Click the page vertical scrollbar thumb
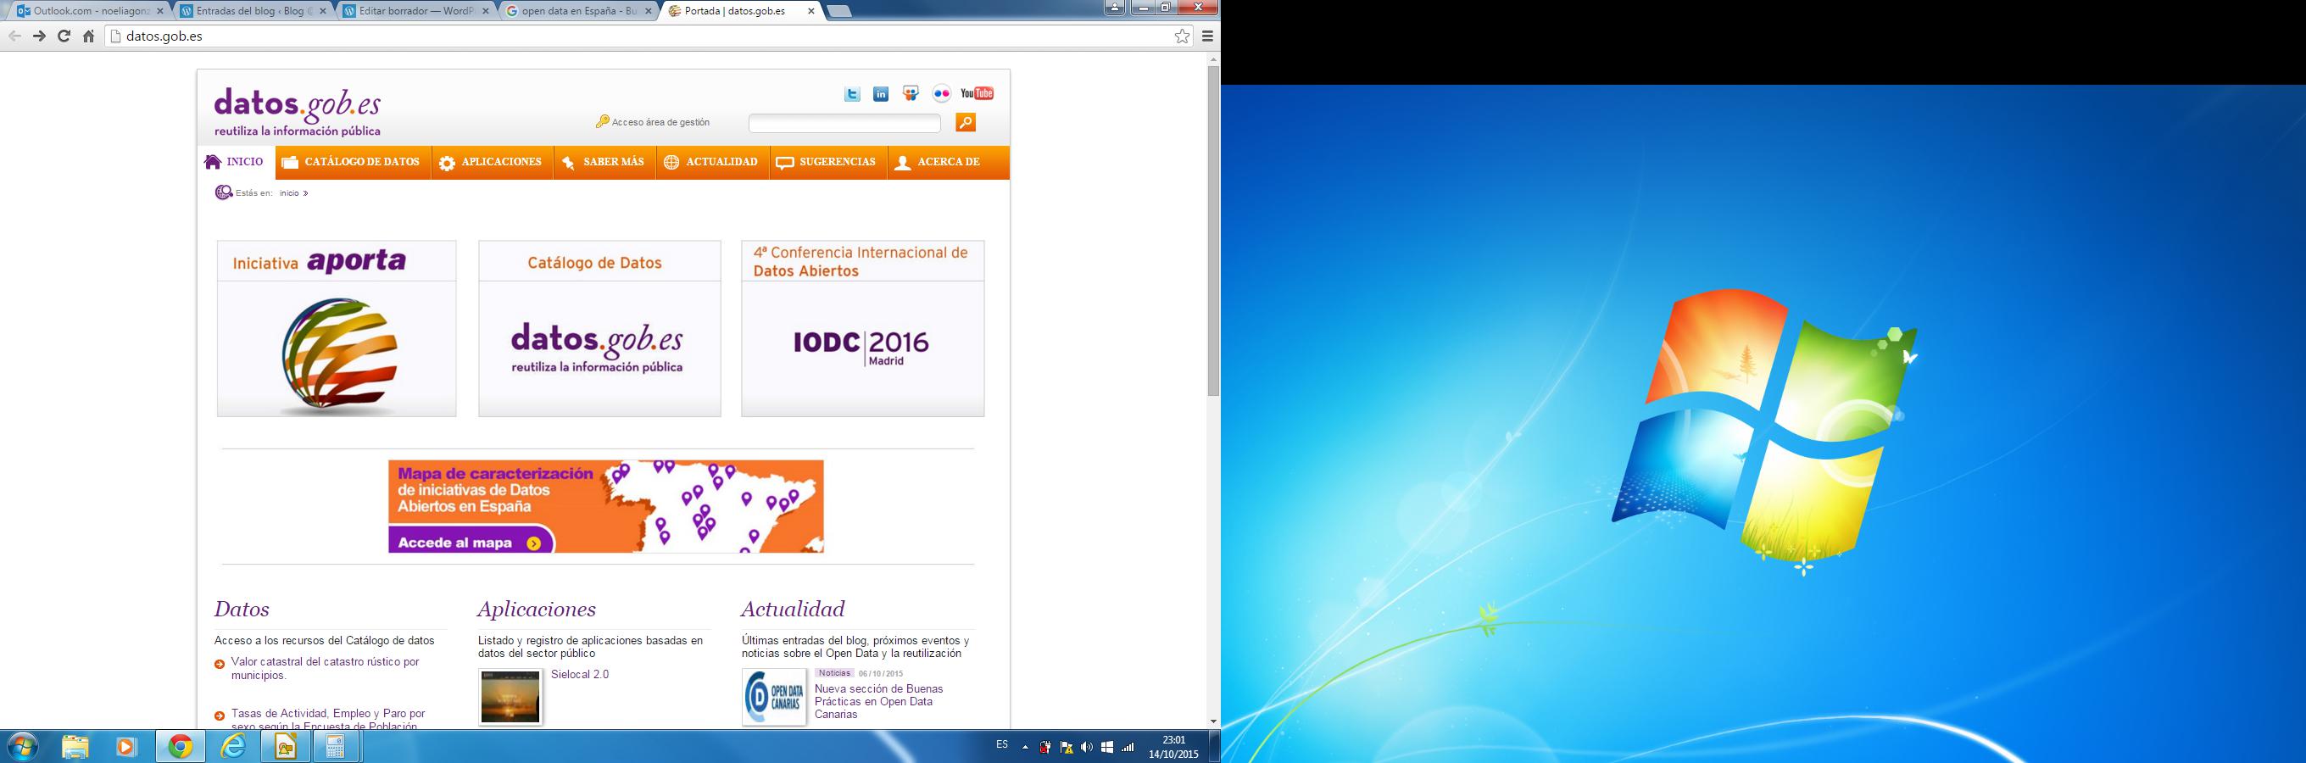 click(1213, 231)
